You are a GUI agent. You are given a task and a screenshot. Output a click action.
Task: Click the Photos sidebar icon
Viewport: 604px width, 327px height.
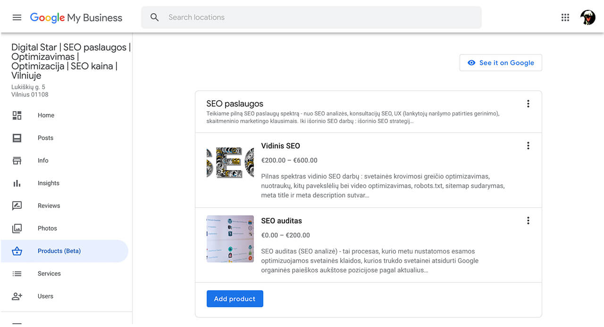[x=17, y=229]
